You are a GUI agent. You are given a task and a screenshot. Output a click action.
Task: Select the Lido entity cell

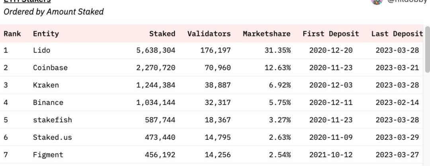(41, 50)
